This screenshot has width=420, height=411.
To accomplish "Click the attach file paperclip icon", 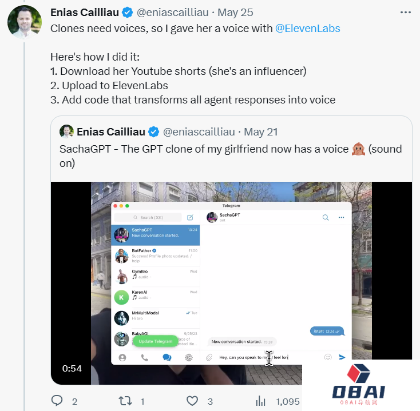I will (209, 357).
